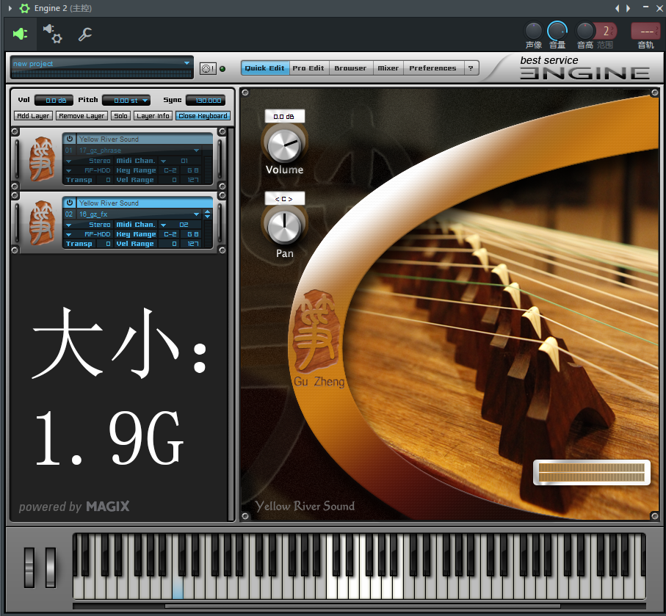Open the Pitch 0.00 st dropdown

(x=126, y=101)
